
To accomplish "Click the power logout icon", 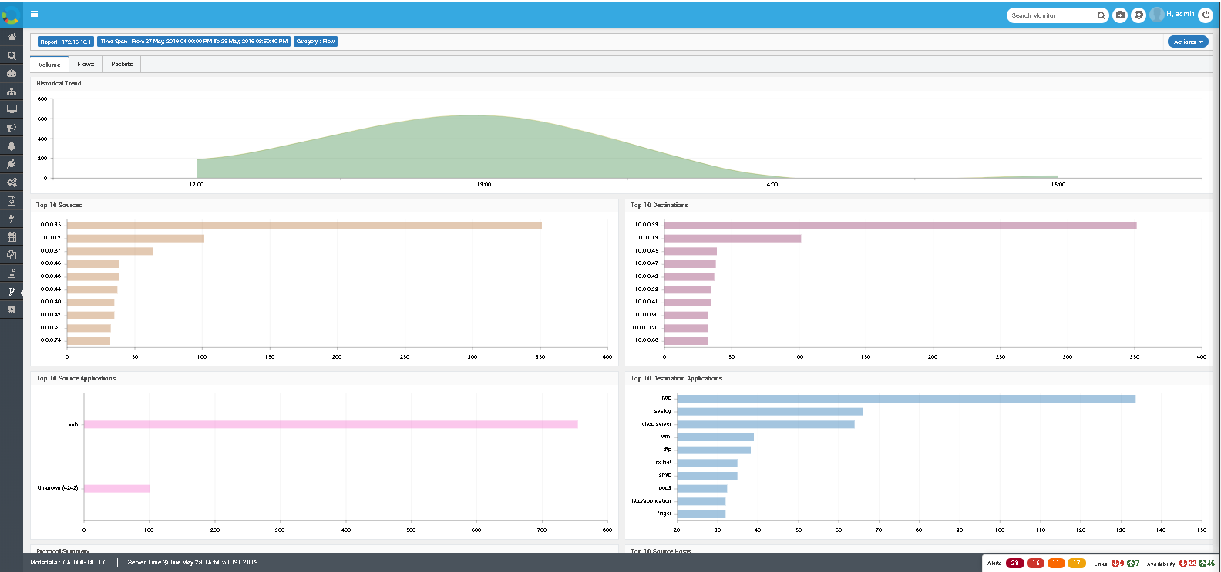I will point(1206,15).
